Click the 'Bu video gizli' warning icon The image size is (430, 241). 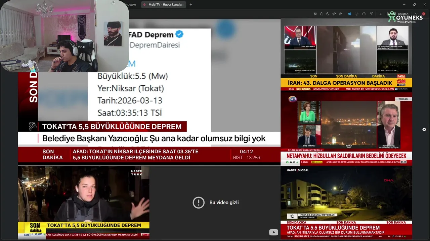tap(199, 203)
